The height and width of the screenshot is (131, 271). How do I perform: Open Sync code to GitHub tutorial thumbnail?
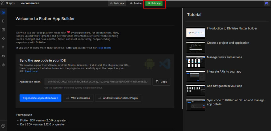coord(196,105)
